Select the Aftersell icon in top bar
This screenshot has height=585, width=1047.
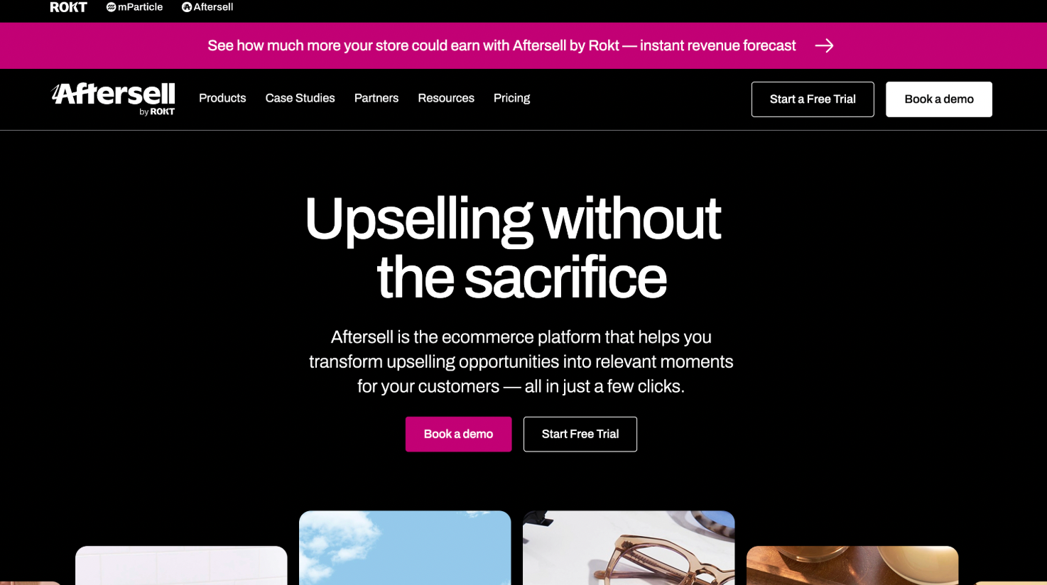[187, 7]
